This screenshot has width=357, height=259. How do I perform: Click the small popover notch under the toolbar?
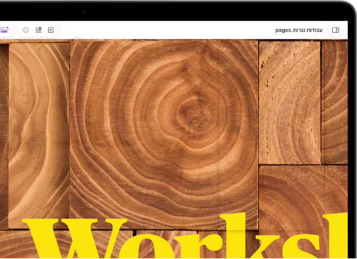(x=76, y=38)
